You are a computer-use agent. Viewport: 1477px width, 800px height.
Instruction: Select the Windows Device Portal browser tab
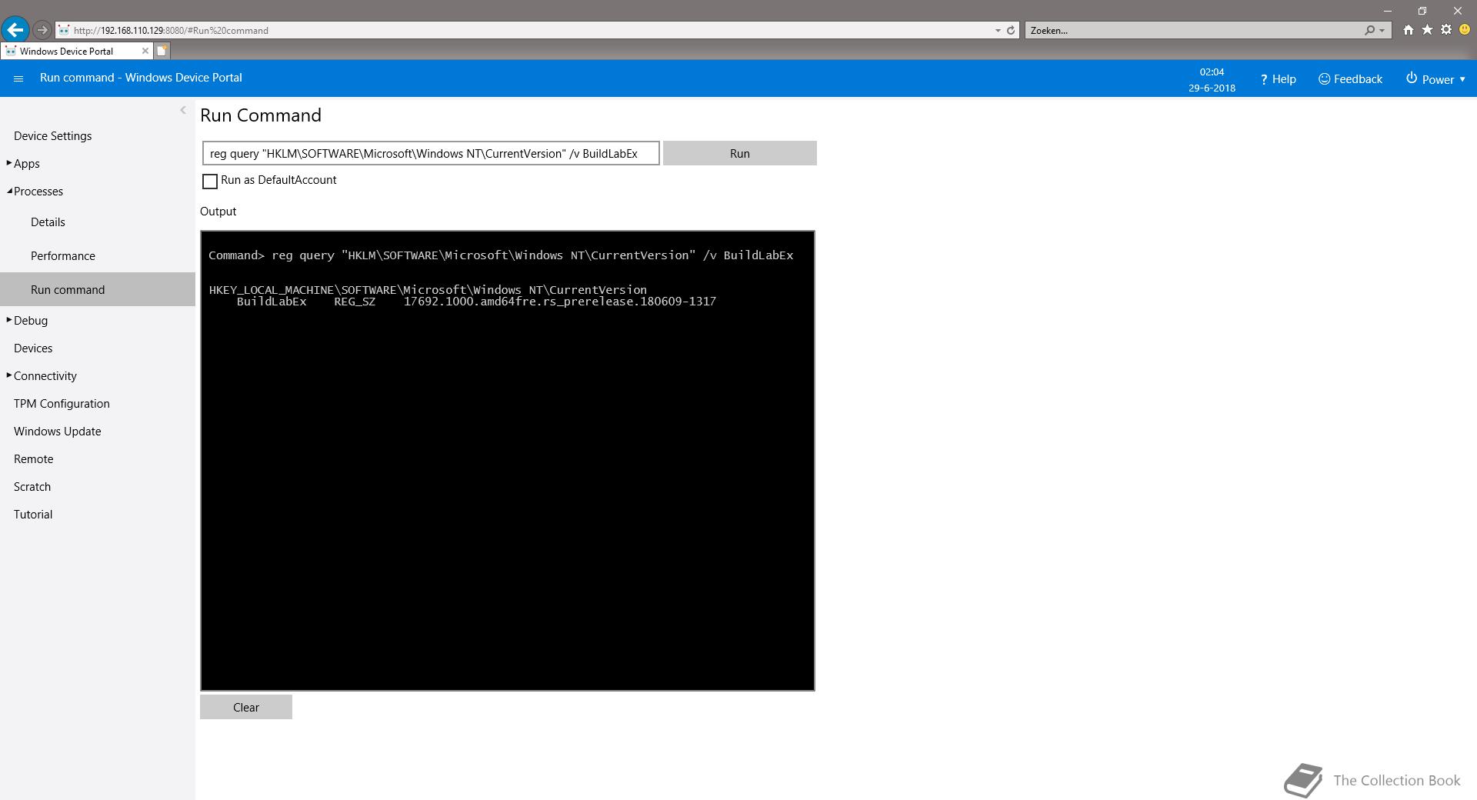click(x=75, y=51)
